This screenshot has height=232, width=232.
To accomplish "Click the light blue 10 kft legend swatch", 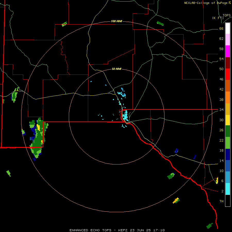I will coord(228,177).
